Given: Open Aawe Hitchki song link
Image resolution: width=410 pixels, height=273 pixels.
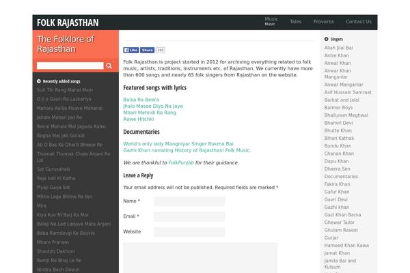Looking at the screenshot, I should (x=138, y=119).
